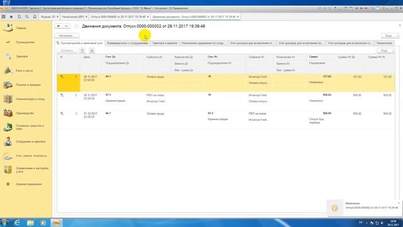Click the volume icon in system tray
The height and width of the screenshot is (227, 403).
click(x=382, y=223)
